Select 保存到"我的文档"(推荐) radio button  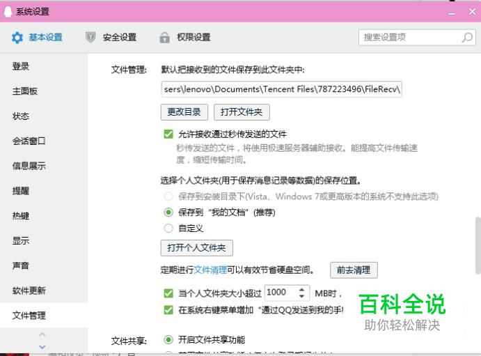(x=168, y=212)
